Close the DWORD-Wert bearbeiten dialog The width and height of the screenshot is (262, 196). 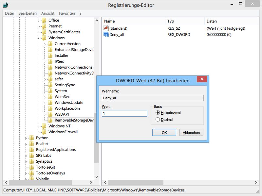coord(202,79)
